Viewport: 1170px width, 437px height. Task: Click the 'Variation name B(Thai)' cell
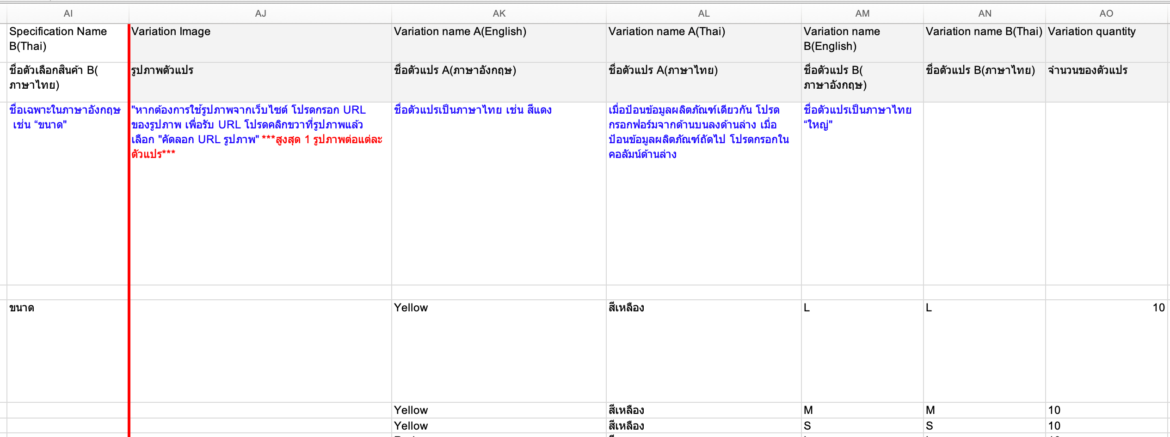(985, 43)
